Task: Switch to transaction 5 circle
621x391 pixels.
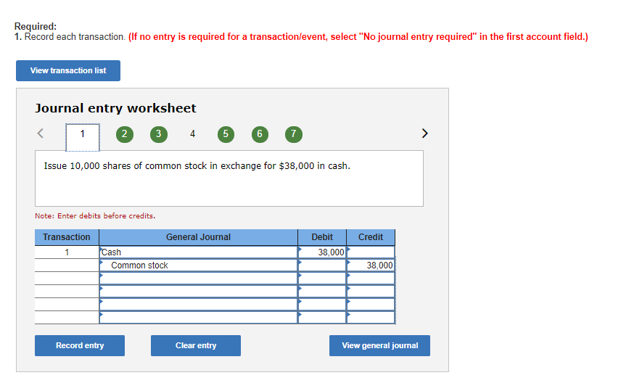Action: pos(226,134)
